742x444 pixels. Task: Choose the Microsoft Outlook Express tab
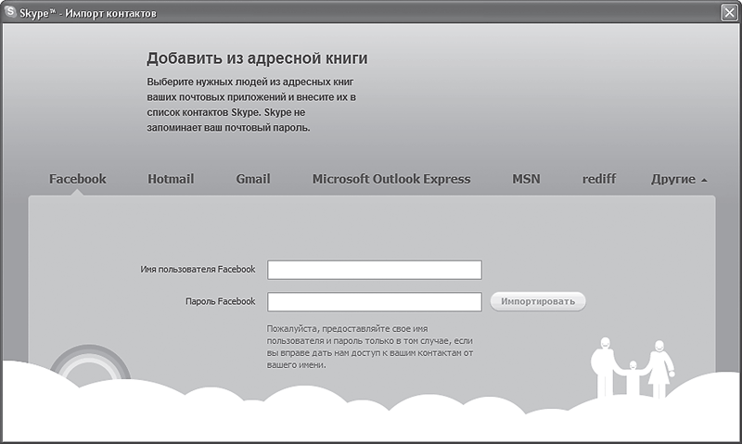pyautogui.click(x=391, y=179)
